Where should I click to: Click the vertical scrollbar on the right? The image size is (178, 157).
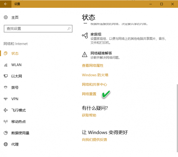coord(177,118)
